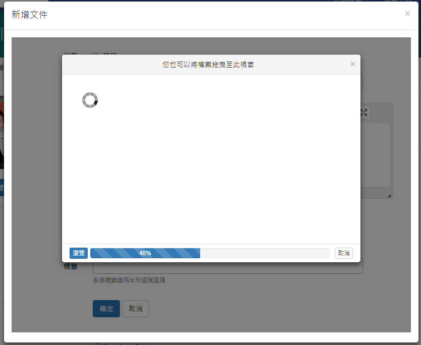This screenshot has height=345, width=421.
Task: Close the file drop upload dialog
Action: [x=352, y=64]
